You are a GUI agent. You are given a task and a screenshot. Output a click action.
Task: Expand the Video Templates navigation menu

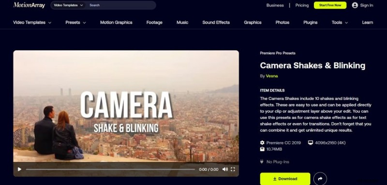(x=32, y=22)
